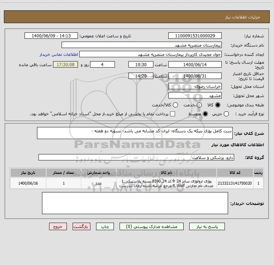
Task: Click the validity time field 14:20
Action: (x=141, y=76)
